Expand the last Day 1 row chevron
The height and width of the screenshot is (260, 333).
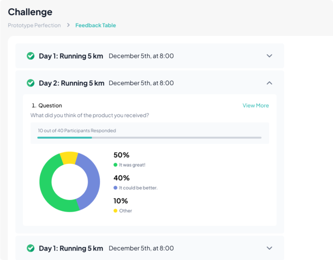click(269, 248)
